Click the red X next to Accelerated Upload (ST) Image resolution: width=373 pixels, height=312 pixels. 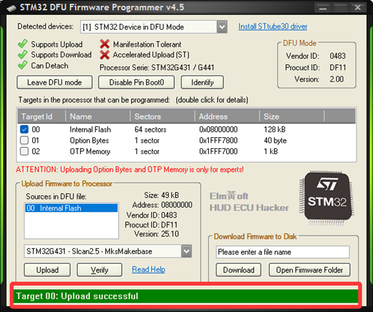click(x=105, y=55)
